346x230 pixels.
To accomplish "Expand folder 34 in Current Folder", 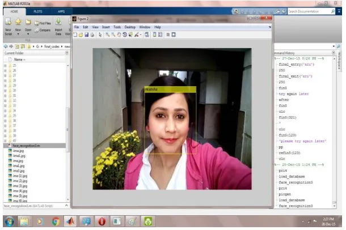I will point(5,110).
